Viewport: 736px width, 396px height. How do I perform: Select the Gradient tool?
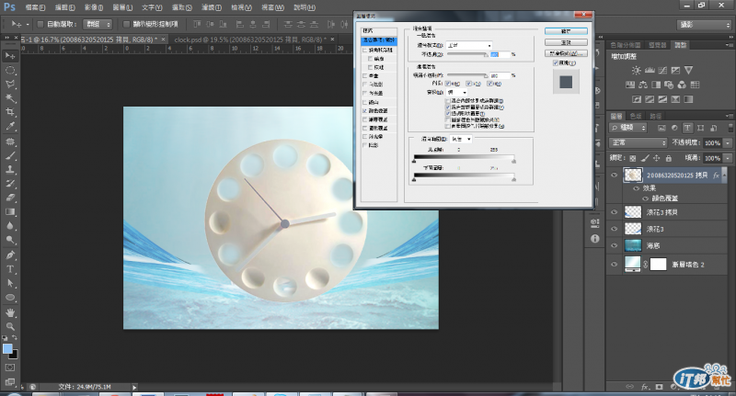(x=10, y=212)
